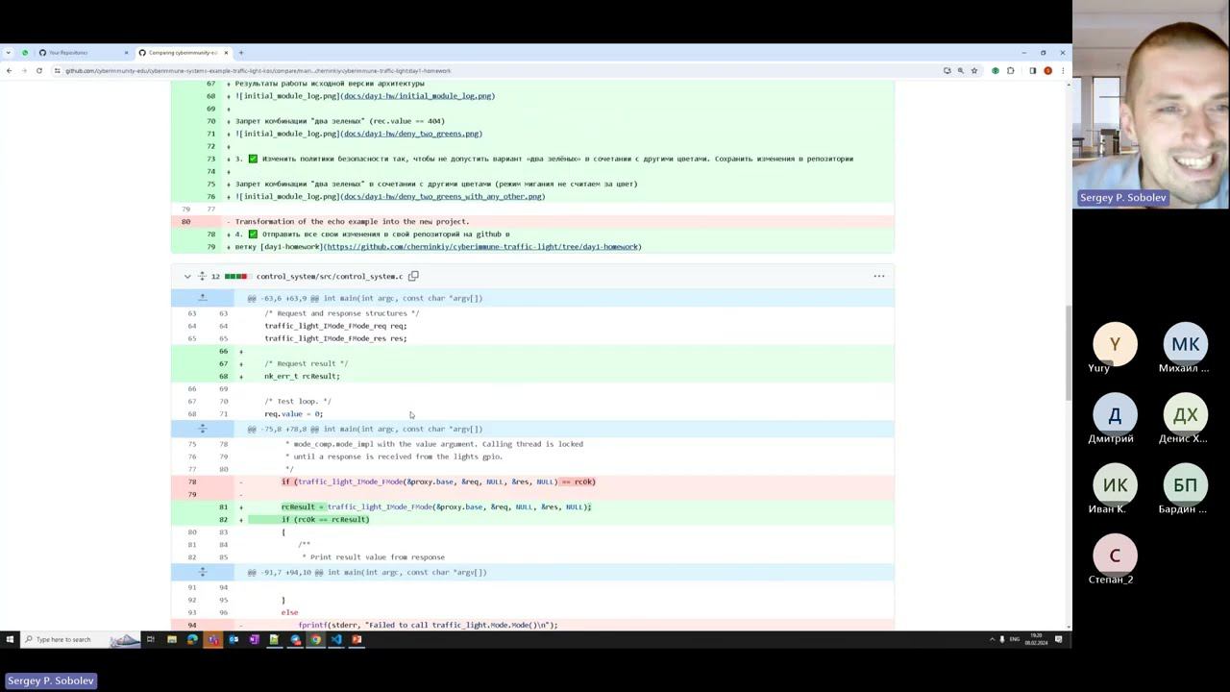Go back to the previous page
1230x692 pixels.
(10, 70)
